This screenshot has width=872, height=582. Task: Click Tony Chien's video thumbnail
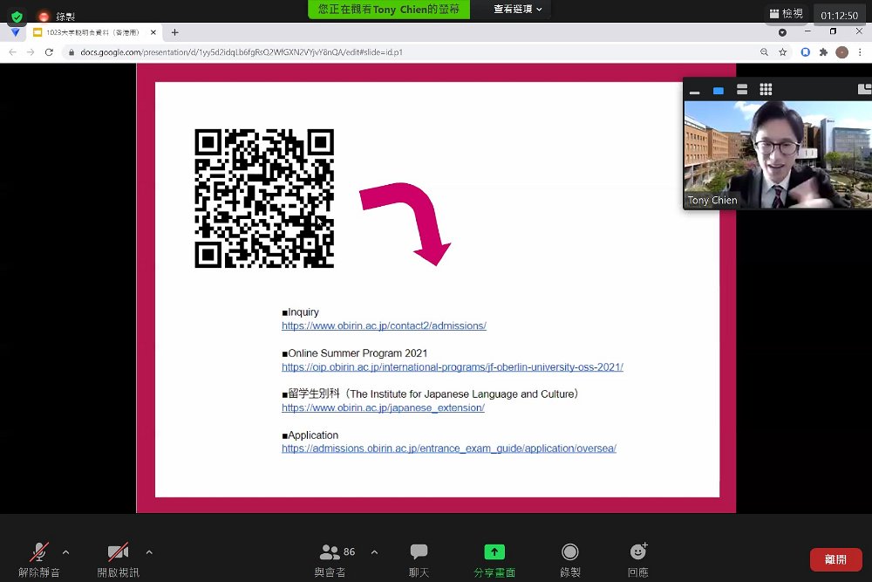pos(778,154)
